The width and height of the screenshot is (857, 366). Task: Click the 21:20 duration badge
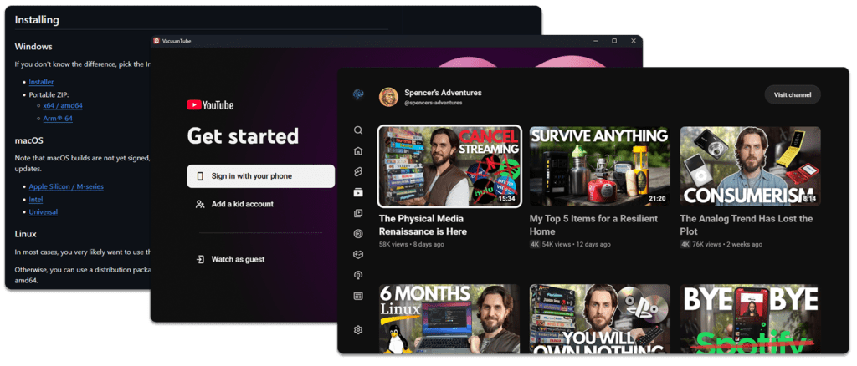pos(657,199)
